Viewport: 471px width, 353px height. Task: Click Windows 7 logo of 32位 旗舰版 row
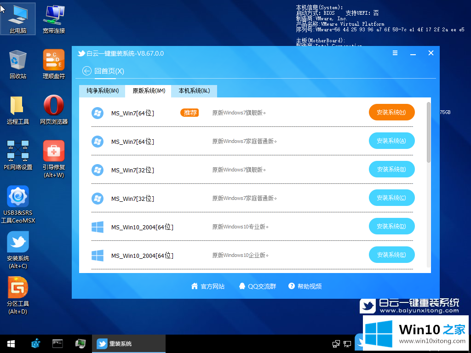click(98, 170)
